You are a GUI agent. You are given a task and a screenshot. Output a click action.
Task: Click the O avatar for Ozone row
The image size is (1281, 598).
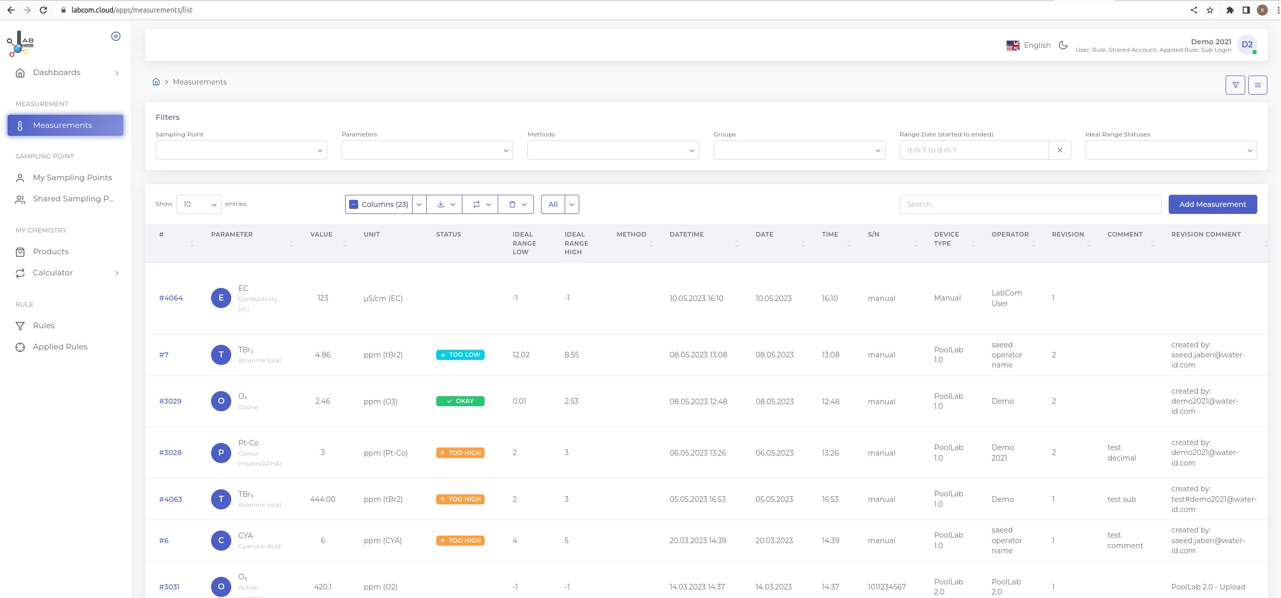(221, 401)
